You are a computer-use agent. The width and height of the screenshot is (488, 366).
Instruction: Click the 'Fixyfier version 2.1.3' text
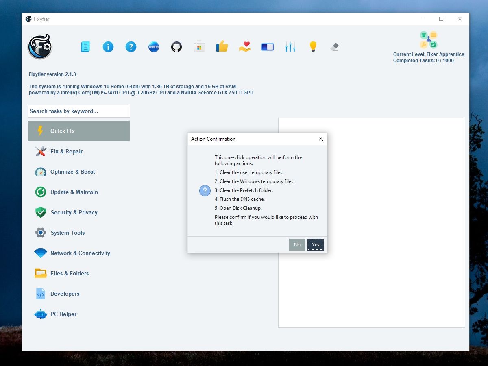52,74
